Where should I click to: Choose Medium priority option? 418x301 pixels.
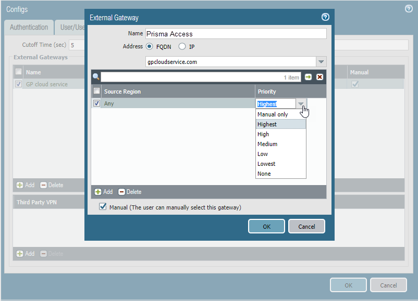click(x=281, y=144)
